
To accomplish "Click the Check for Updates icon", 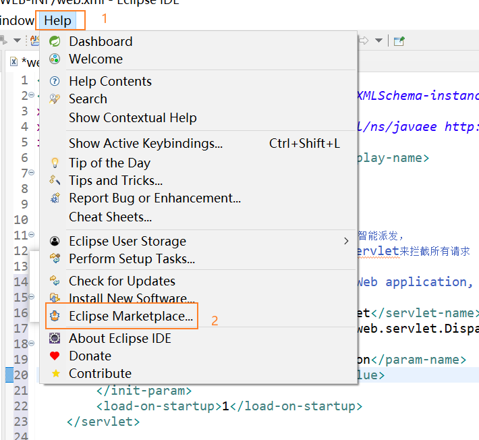I will coord(55,281).
